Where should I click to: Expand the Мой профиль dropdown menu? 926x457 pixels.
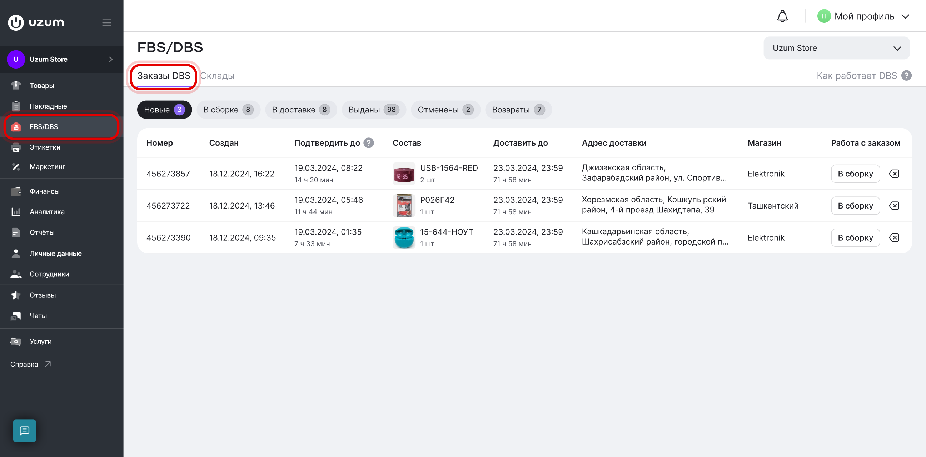[863, 16]
